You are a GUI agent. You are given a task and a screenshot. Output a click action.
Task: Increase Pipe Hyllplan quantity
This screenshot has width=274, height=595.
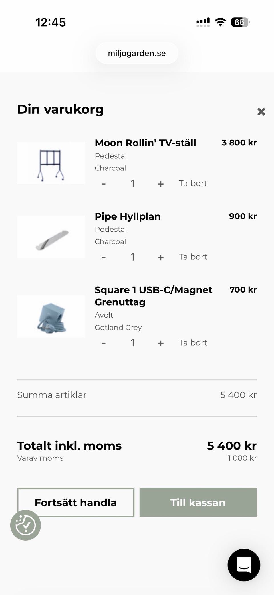click(160, 257)
